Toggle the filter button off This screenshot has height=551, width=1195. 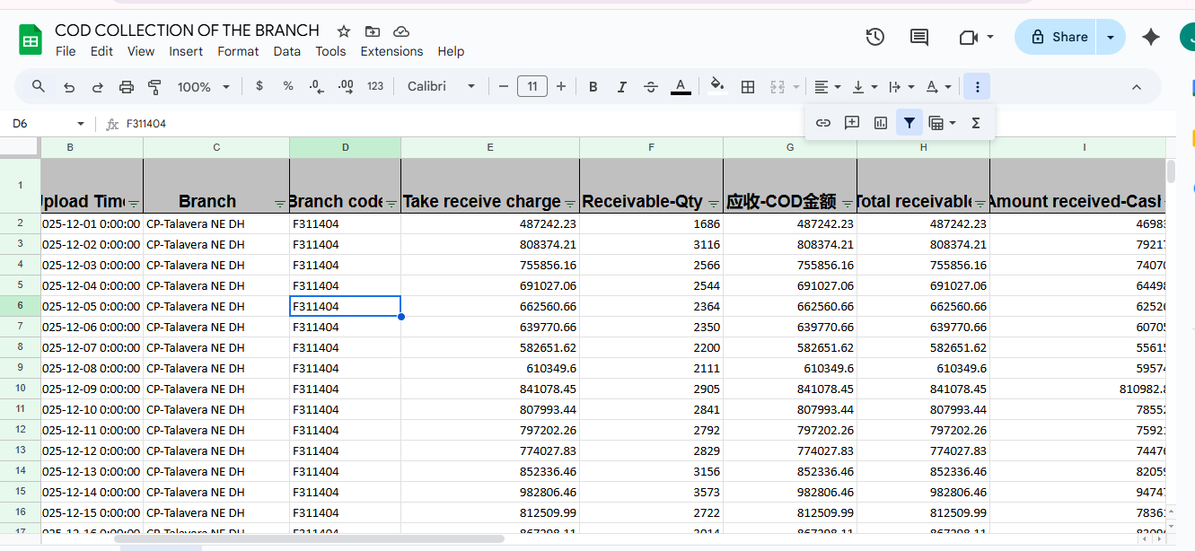pyautogui.click(x=909, y=123)
